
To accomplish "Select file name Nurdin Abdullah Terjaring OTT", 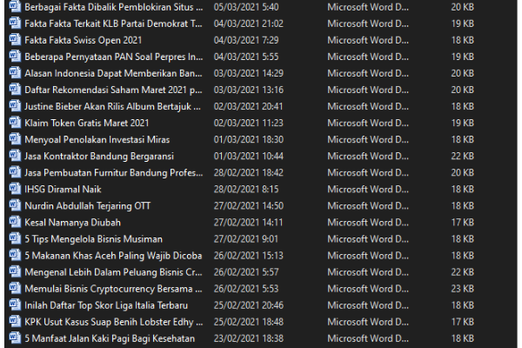I will [88, 206].
